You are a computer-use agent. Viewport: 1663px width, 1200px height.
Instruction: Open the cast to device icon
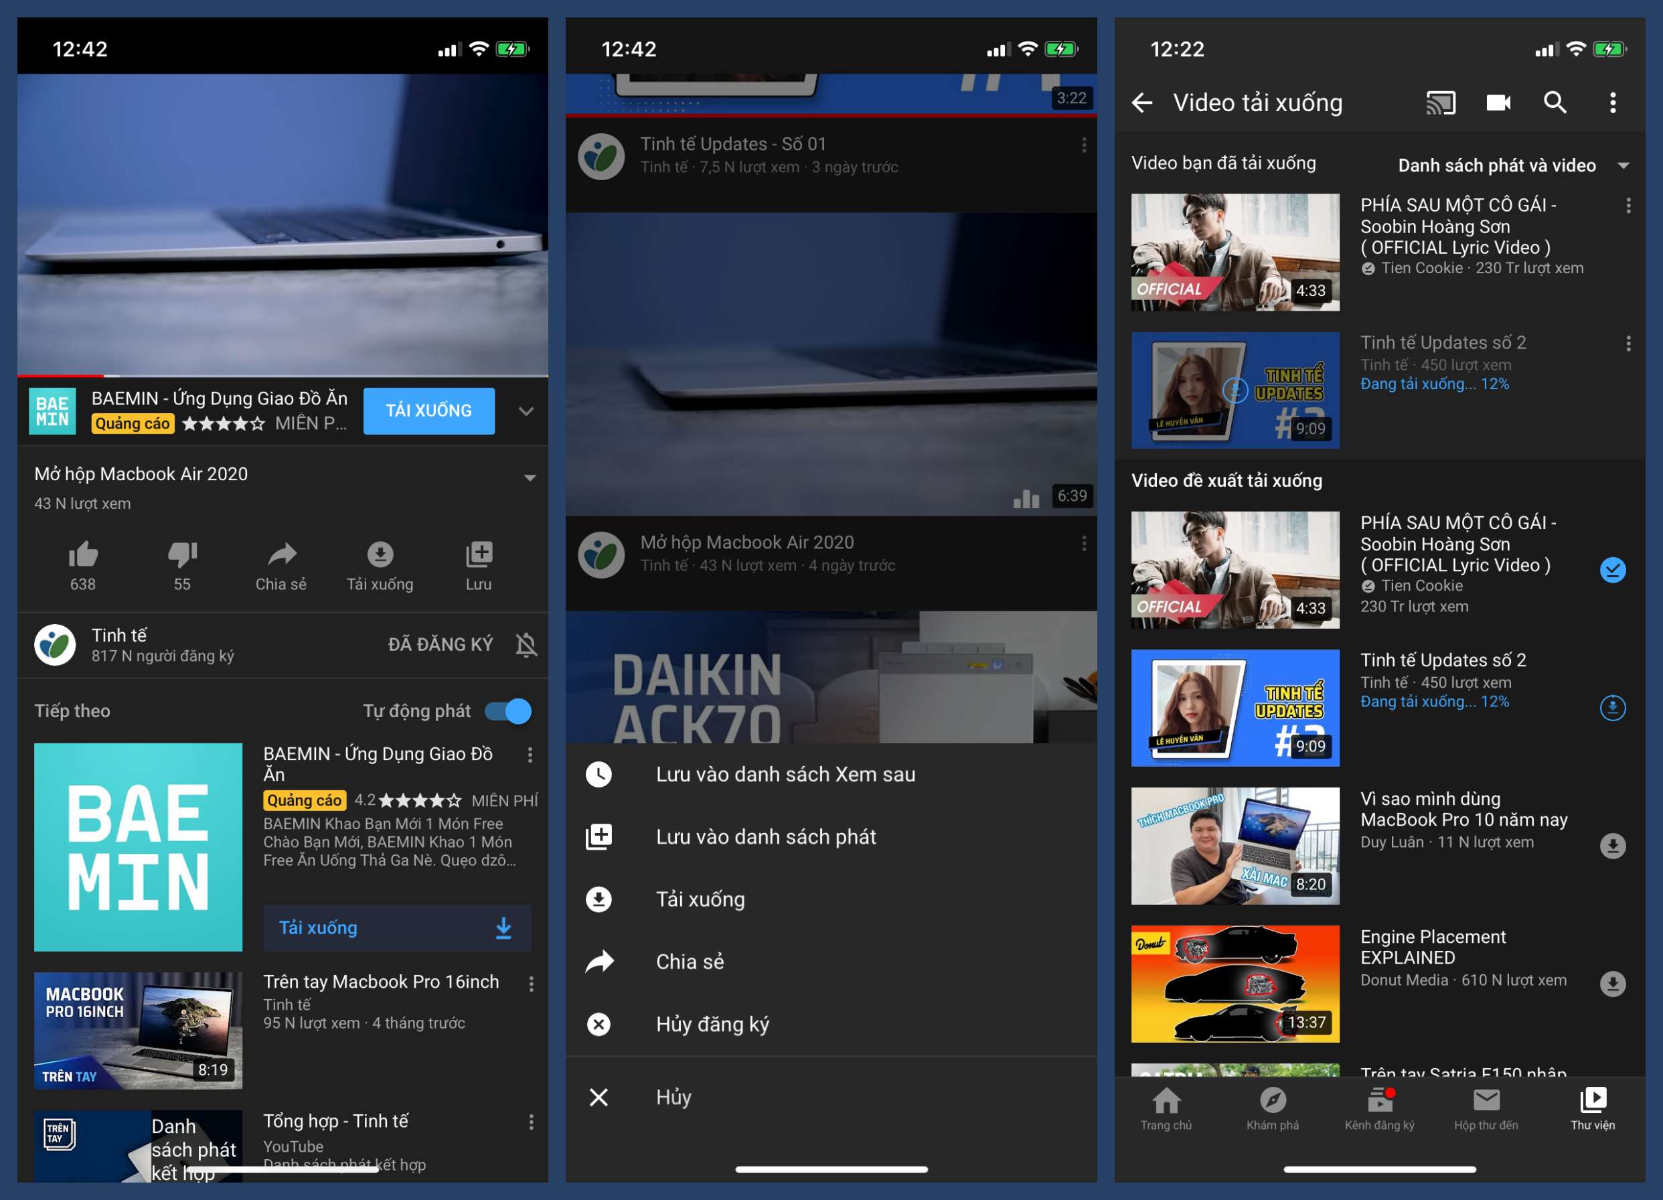tap(1440, 102)
